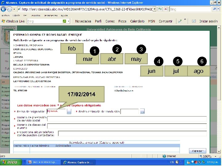Open Perfil in Windows Live toolbar
This screenshot has height=166, width=222.
98,21
